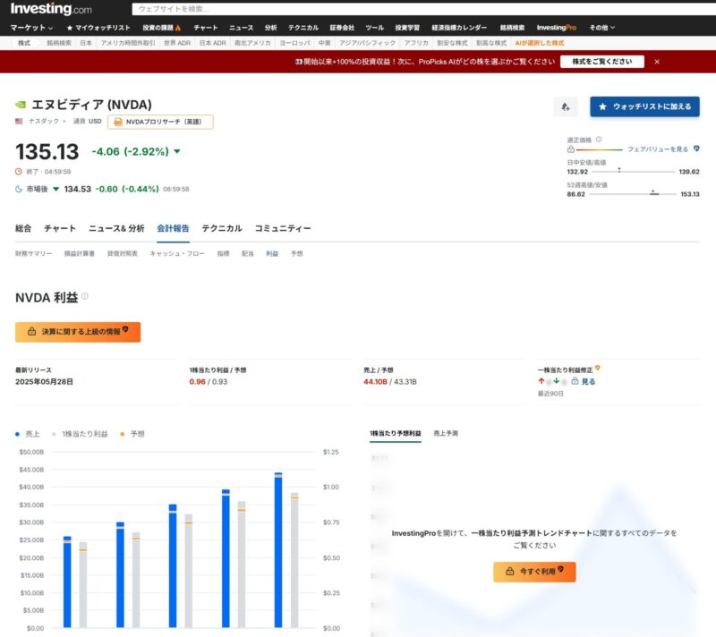Screen dimensions: 716x637
Task: Click the フェアバリューを見る link
Action: 658,149
